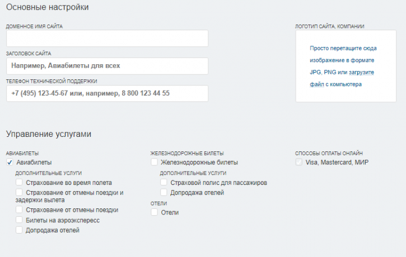The height and width of the screenshot is (257, 406).
Task: Click the technical support phone number field
Action: (x=107, y=93)
